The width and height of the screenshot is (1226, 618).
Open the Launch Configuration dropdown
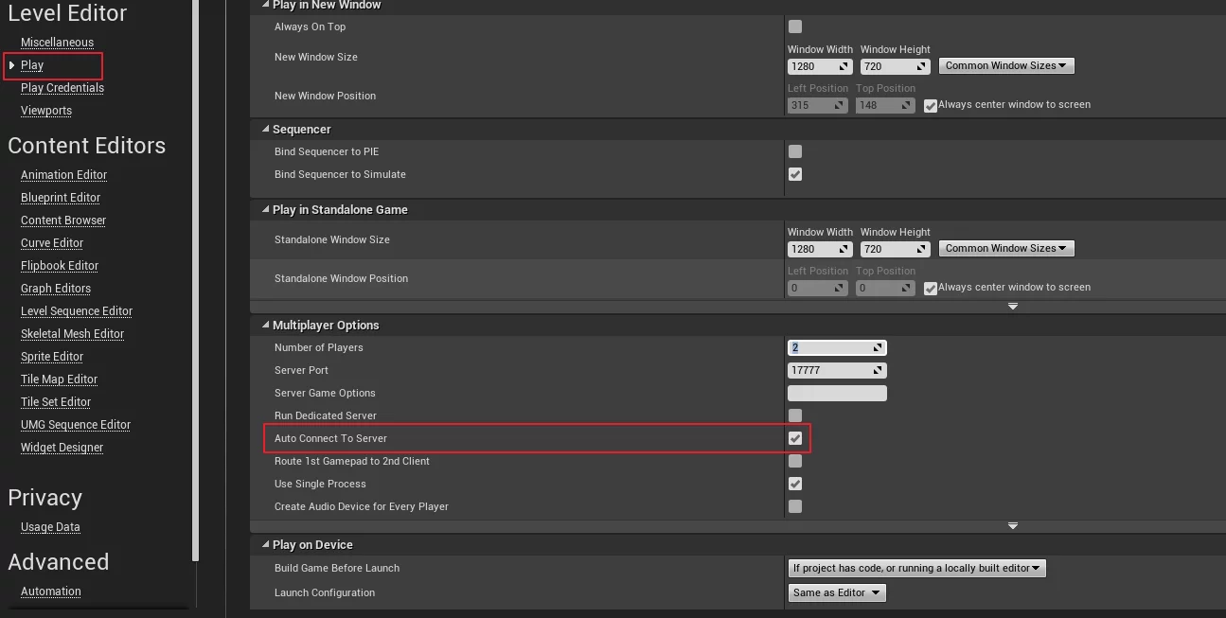(x=837, y=592)
